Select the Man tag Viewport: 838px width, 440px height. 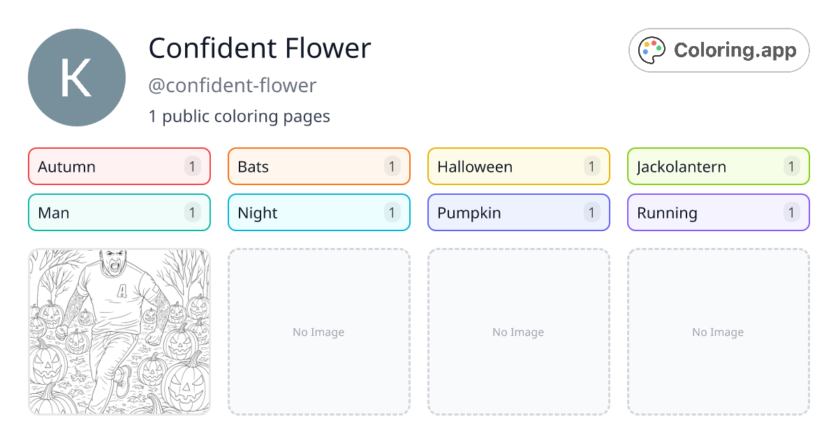[x=119, y=212]
